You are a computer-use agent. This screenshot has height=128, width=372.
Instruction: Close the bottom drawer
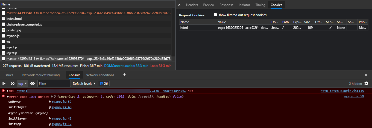pos(366,75)
